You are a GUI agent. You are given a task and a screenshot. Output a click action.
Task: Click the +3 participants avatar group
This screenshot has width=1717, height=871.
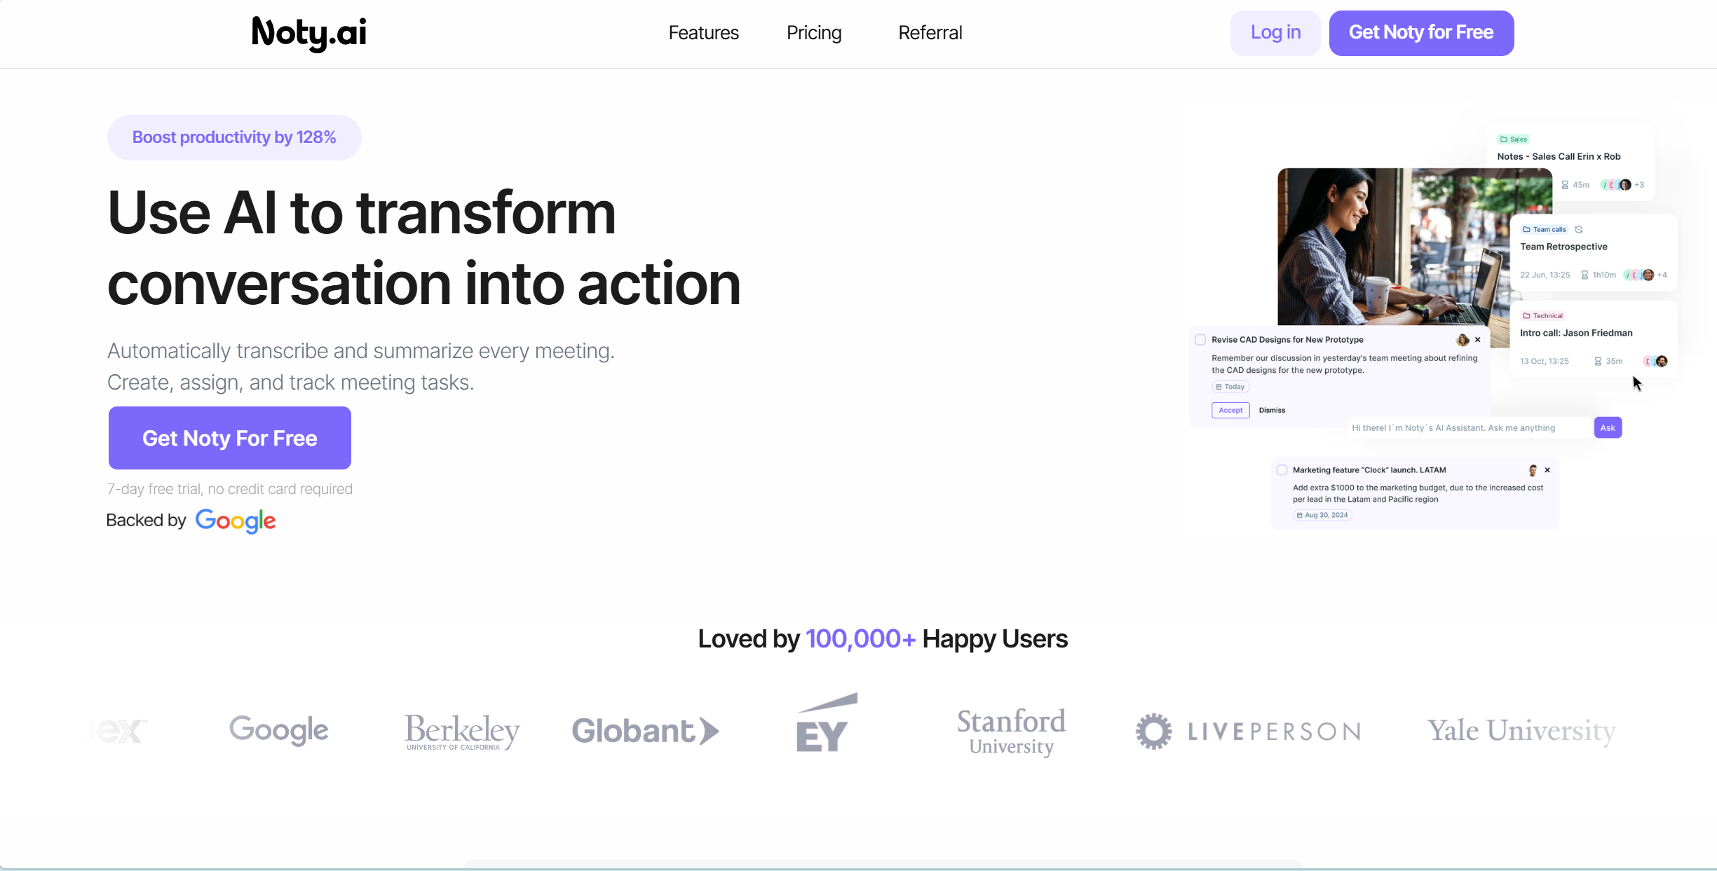coord(1622,185)
